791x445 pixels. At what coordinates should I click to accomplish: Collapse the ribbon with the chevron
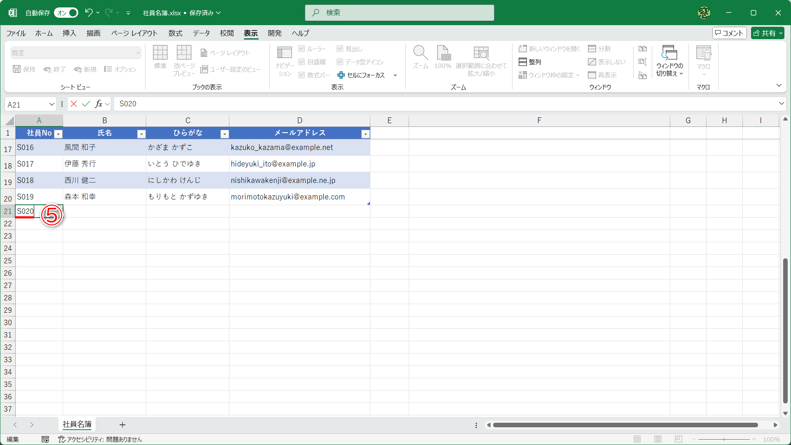(779, 85)
